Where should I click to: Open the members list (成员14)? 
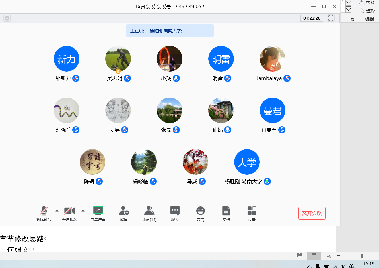pos(149,211)
